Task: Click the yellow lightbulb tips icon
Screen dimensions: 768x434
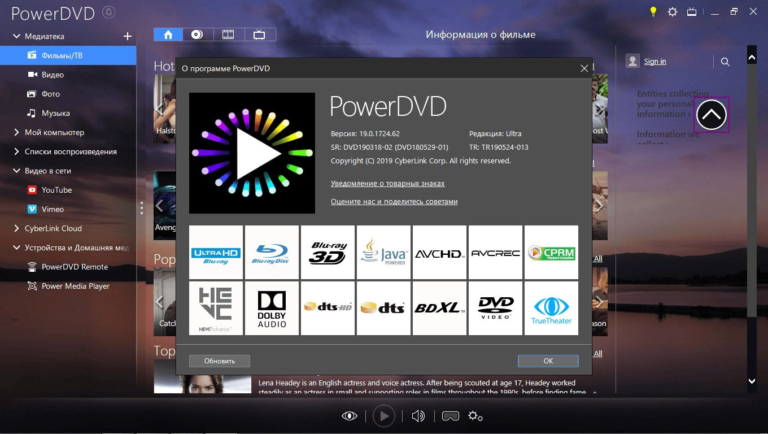Action: (653, 11)
